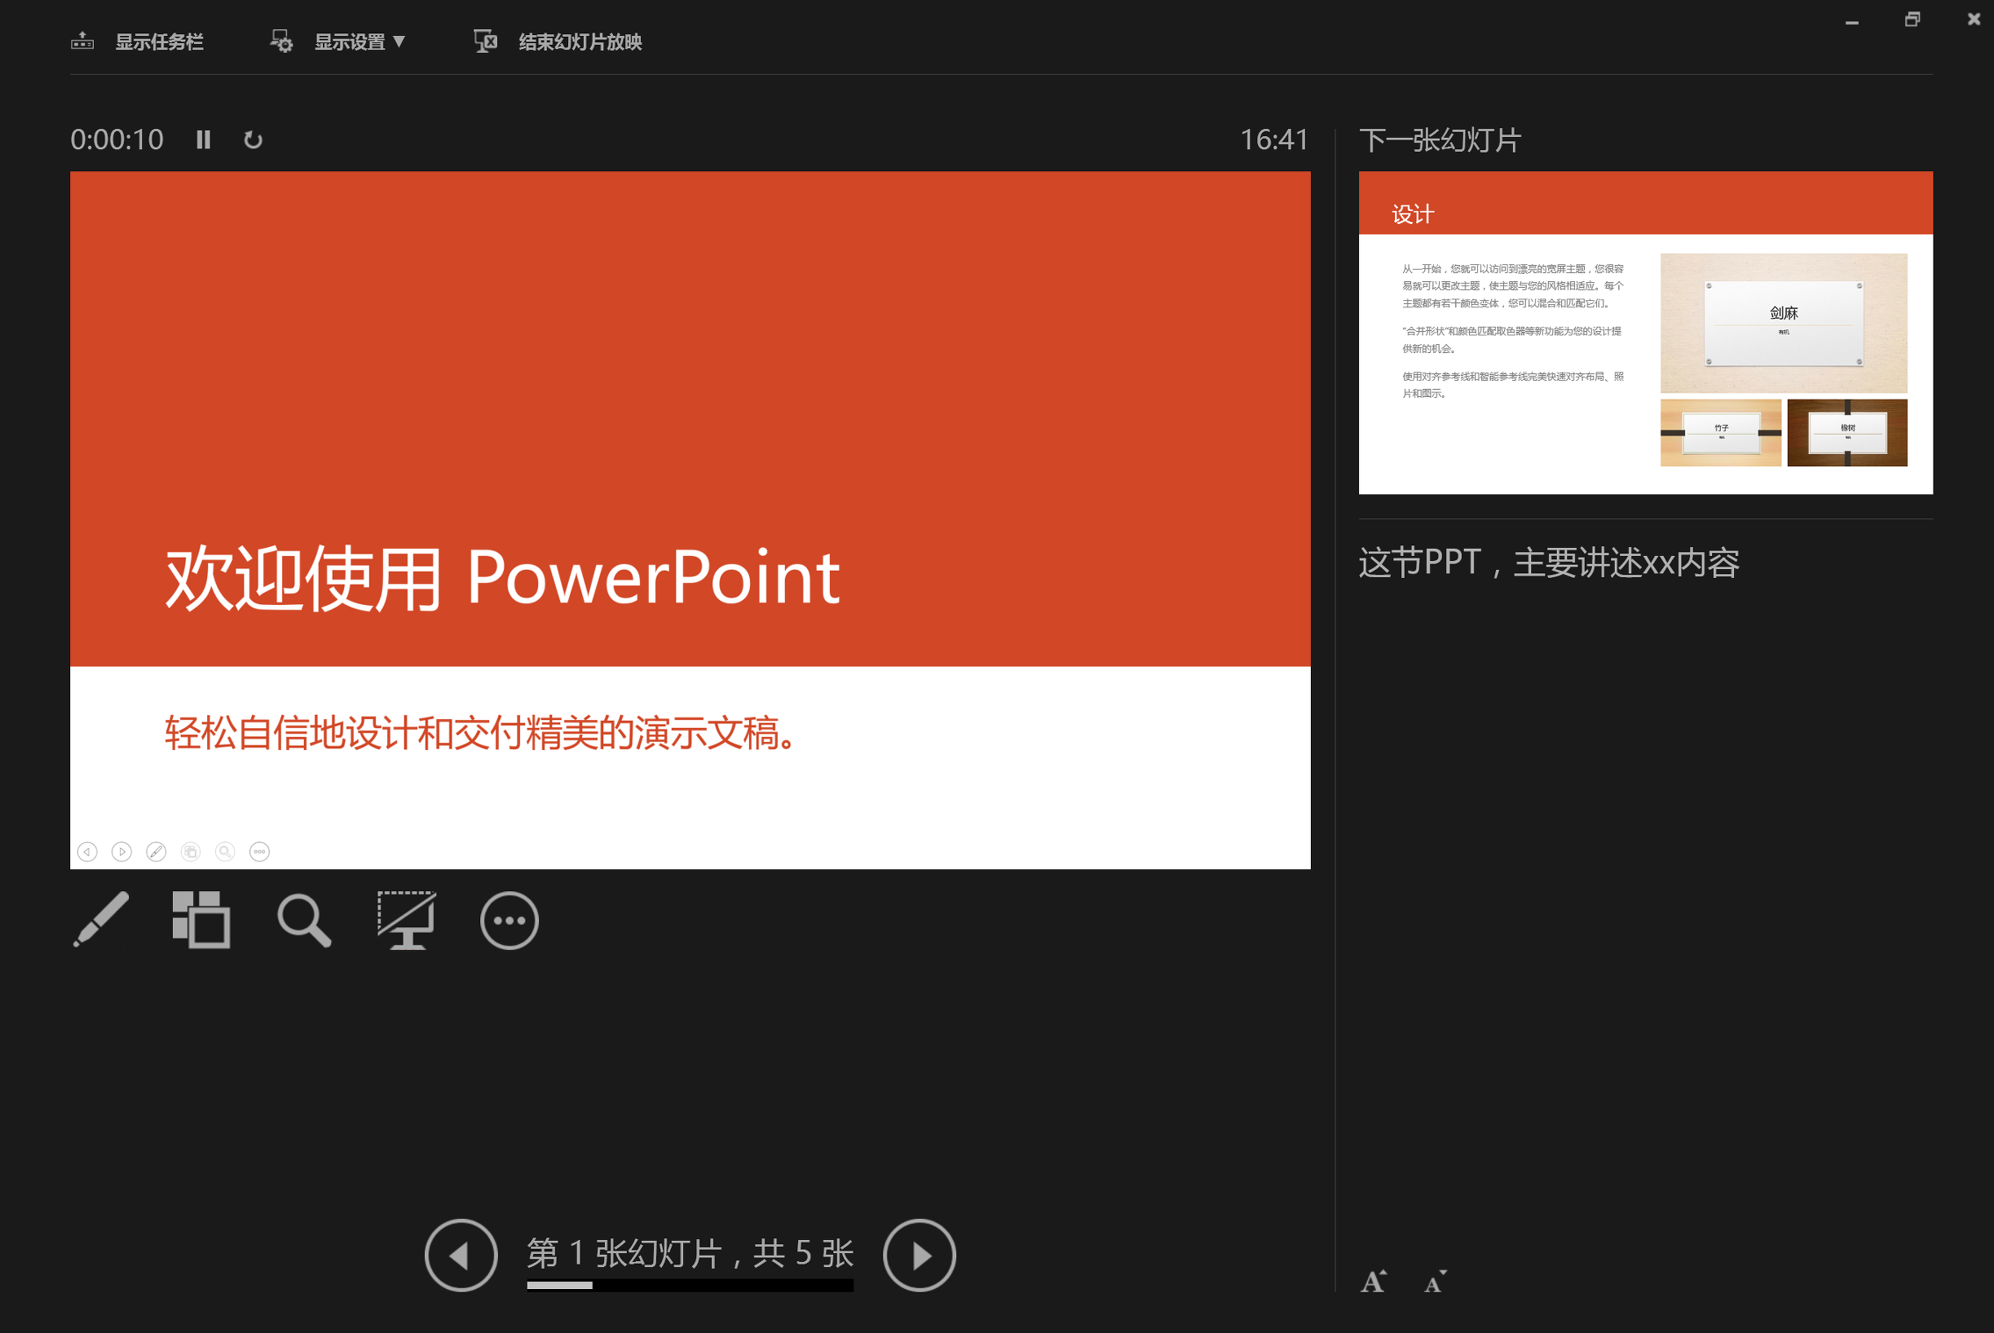Open the 显示设置 dropdown menu
This screenshot has height=1333, width=1994.
pyautogui.click(x=360, y=42)
